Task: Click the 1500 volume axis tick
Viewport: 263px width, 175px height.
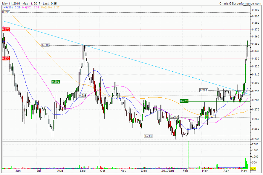Action: pyautogui.click(x=255, y=150)
